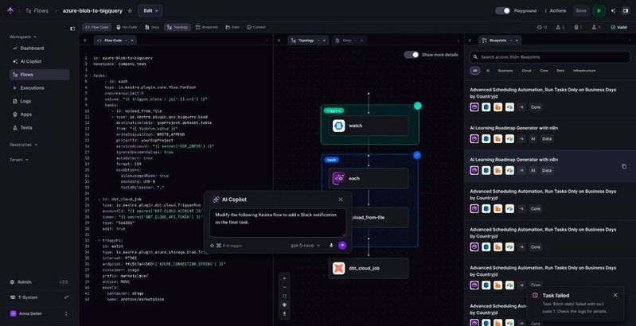This screenshot has height=326, width=636.
Task: Filter blueprints by AI tag
Action: click(487, 71)
